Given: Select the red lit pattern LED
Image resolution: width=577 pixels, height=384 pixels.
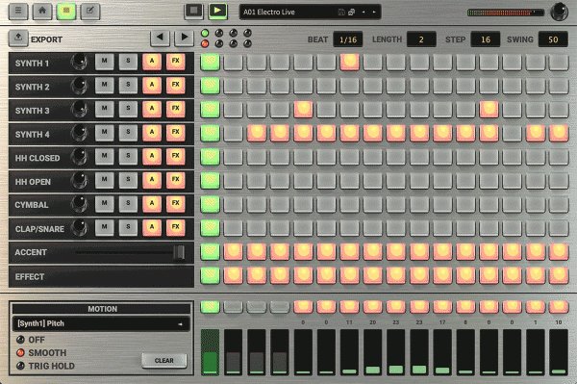Looking at the screenshot, I should coord(205,44).
